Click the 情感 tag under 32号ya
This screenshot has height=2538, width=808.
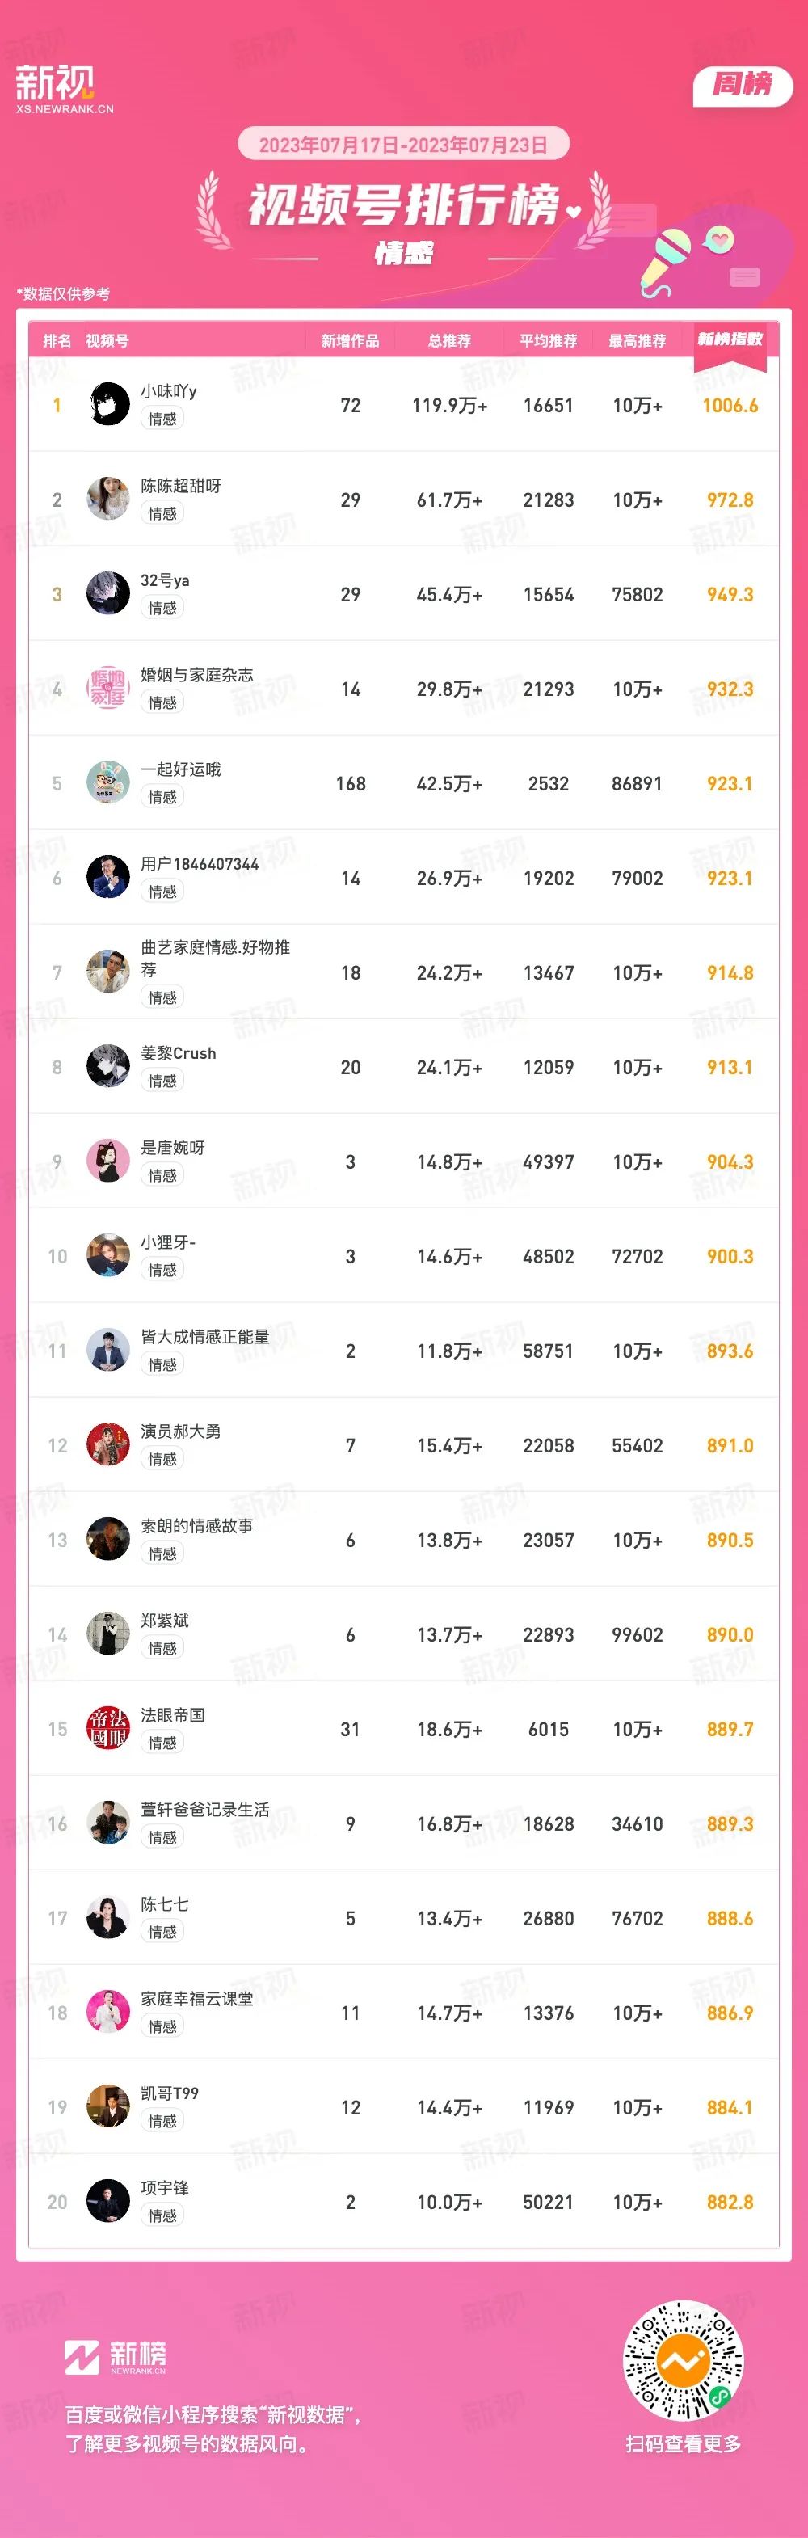point(162,608)
